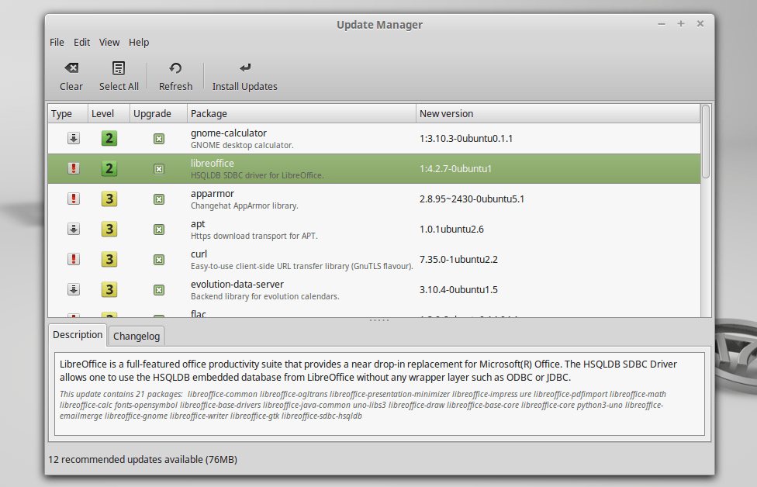Sort updates by the Package column
757x487 pixels.
pos(207,113)
